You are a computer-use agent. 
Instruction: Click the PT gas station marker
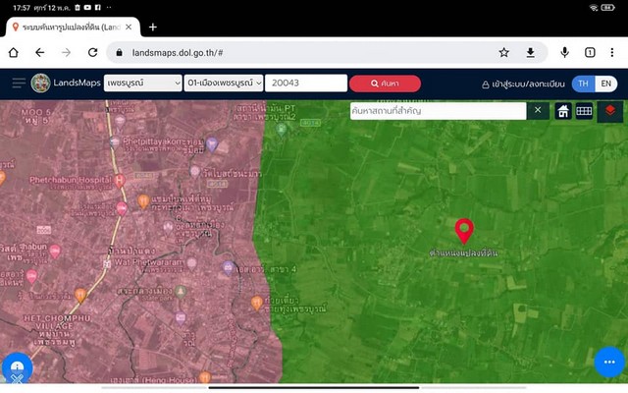[x=282, y=129]
